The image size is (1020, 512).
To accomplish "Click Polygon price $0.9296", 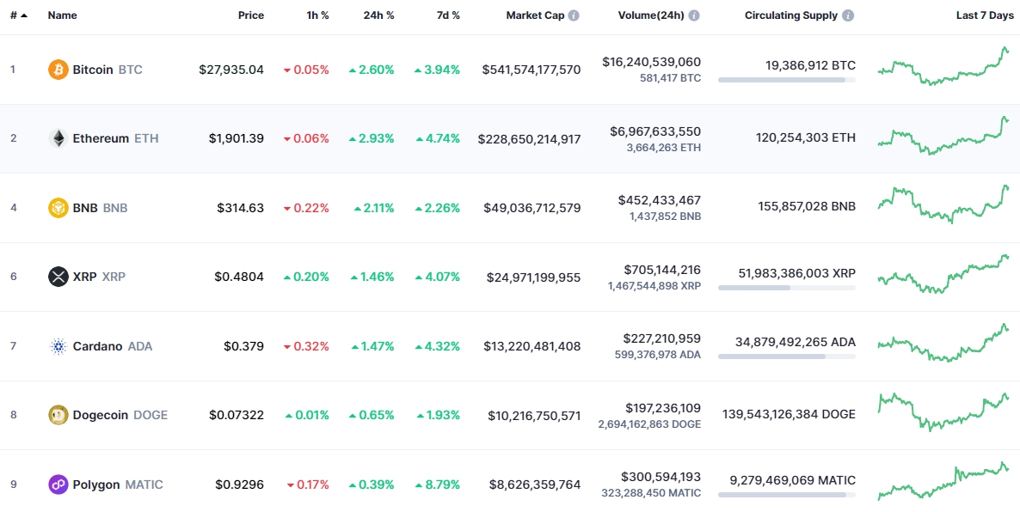I will [239, 485].
